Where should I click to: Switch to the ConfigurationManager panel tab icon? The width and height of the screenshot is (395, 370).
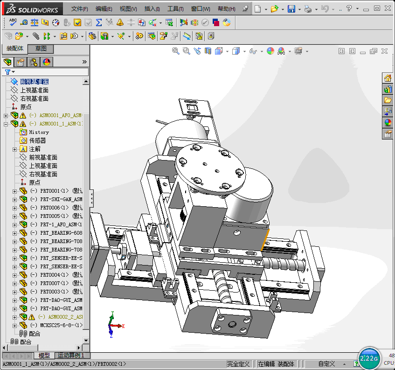(x=34, y=62)
